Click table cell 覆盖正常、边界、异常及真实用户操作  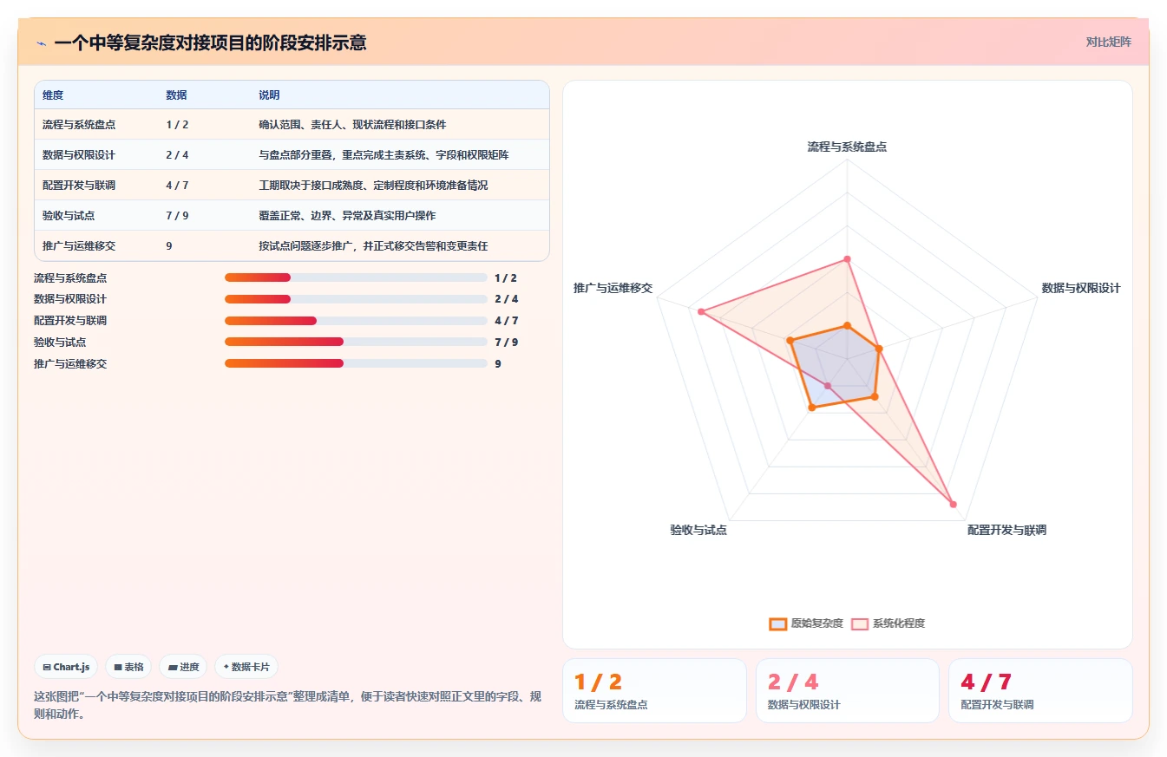point(347,215)
